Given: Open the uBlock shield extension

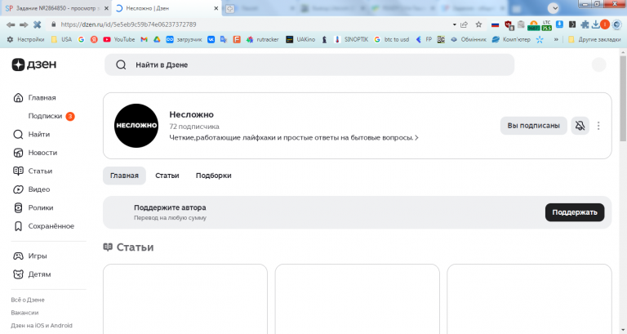Looking at the screenshot, I should click(x=509, y=25).
